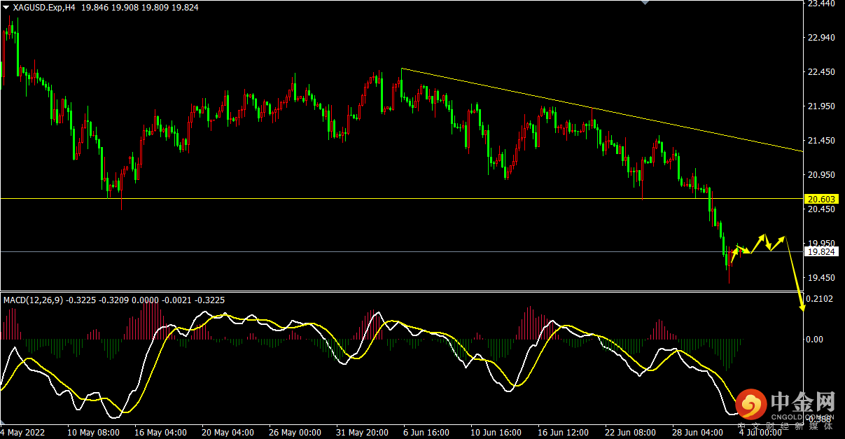
Task: Click the 28 Jun 04:00 time label
Action: (x=698, y=433)
